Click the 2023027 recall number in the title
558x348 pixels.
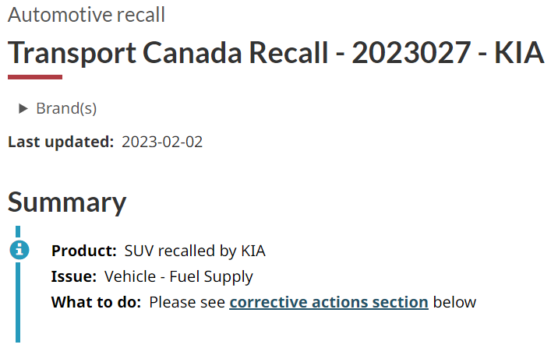411,53
